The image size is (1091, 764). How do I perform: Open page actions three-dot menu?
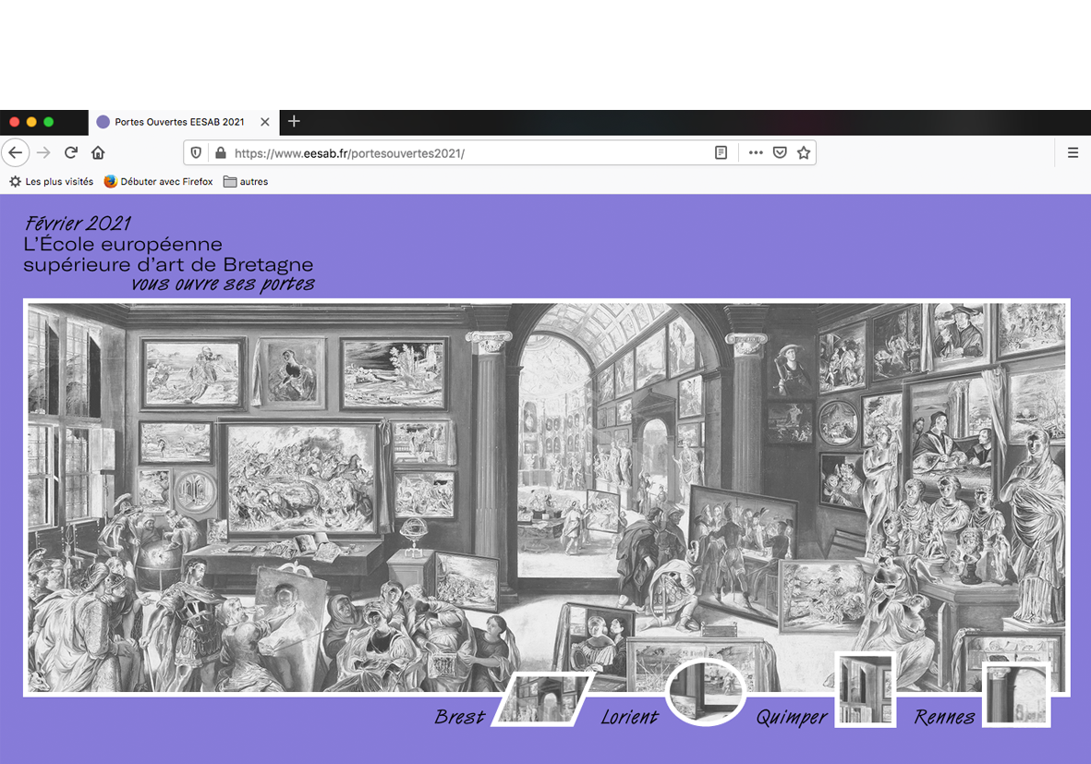pyautogui.click(x=756, y=152)
